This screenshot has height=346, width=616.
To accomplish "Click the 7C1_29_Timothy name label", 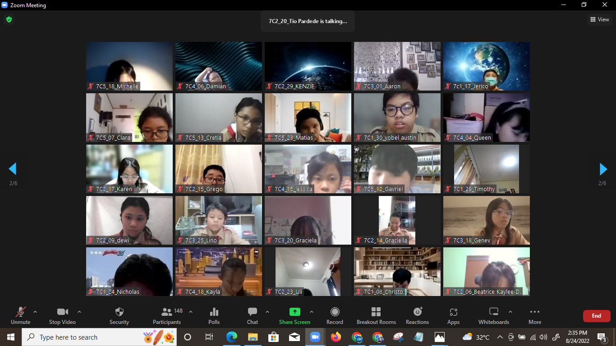I will coord(474,189).
